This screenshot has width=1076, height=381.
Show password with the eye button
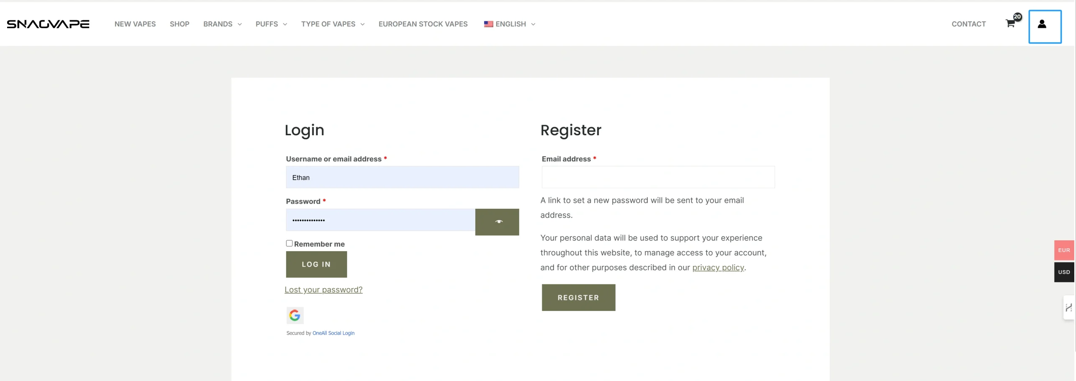point(497,222)
